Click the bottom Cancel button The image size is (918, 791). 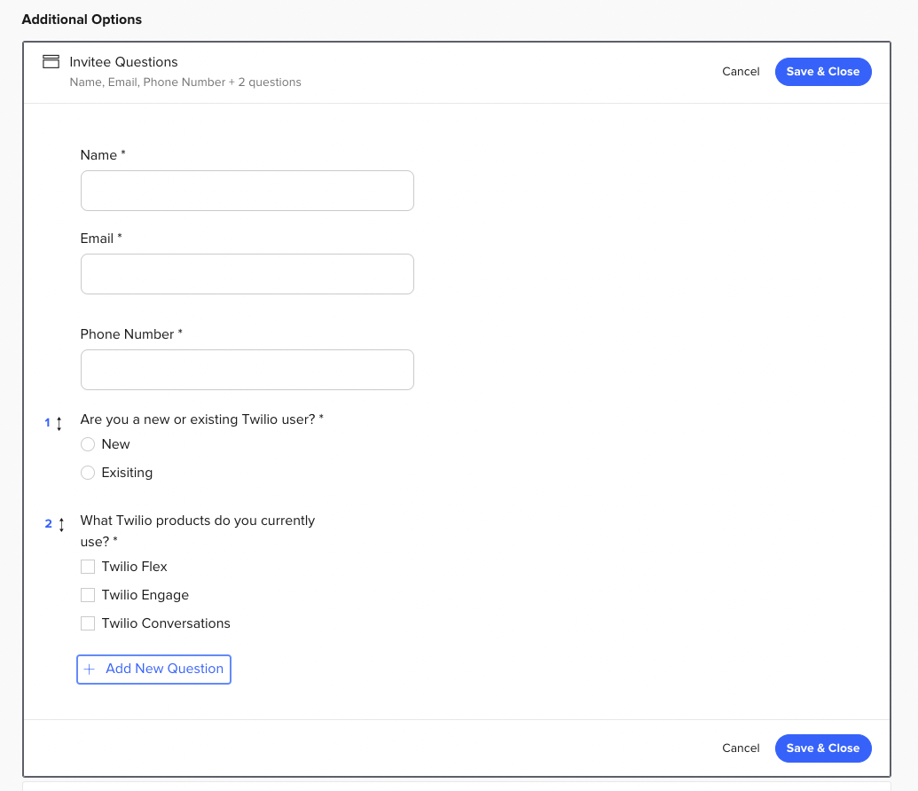741,748
